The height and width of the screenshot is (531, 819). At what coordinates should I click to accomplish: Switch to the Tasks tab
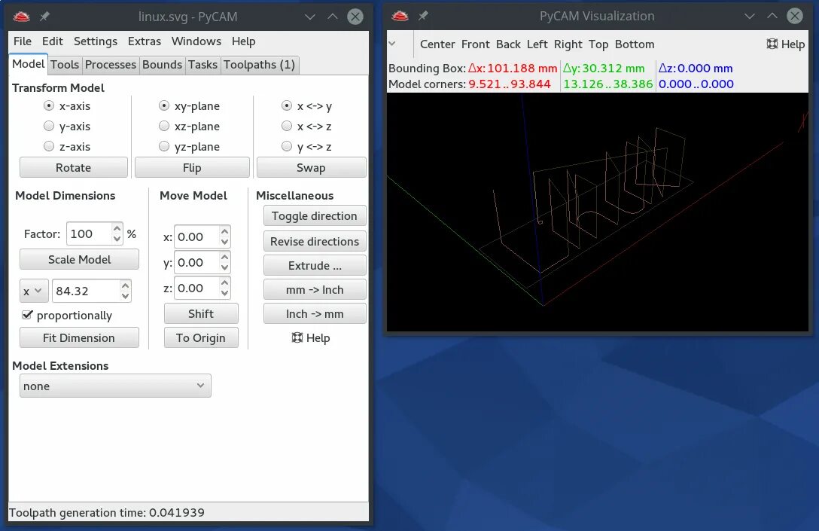(x=202, y=65)
